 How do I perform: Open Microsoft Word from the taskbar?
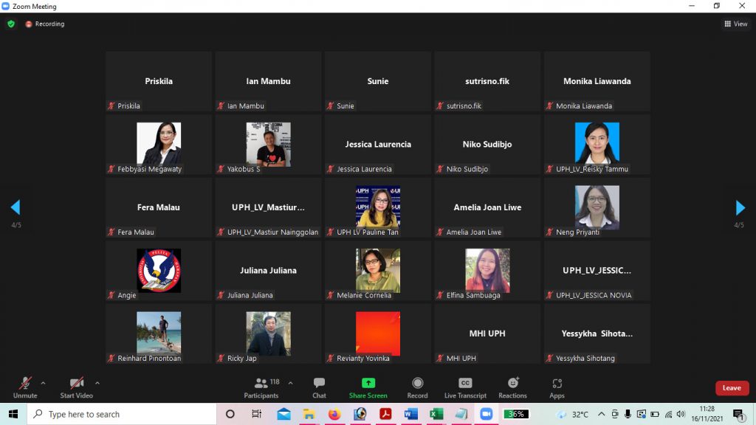pyautogui.click(x=410, y=414)
